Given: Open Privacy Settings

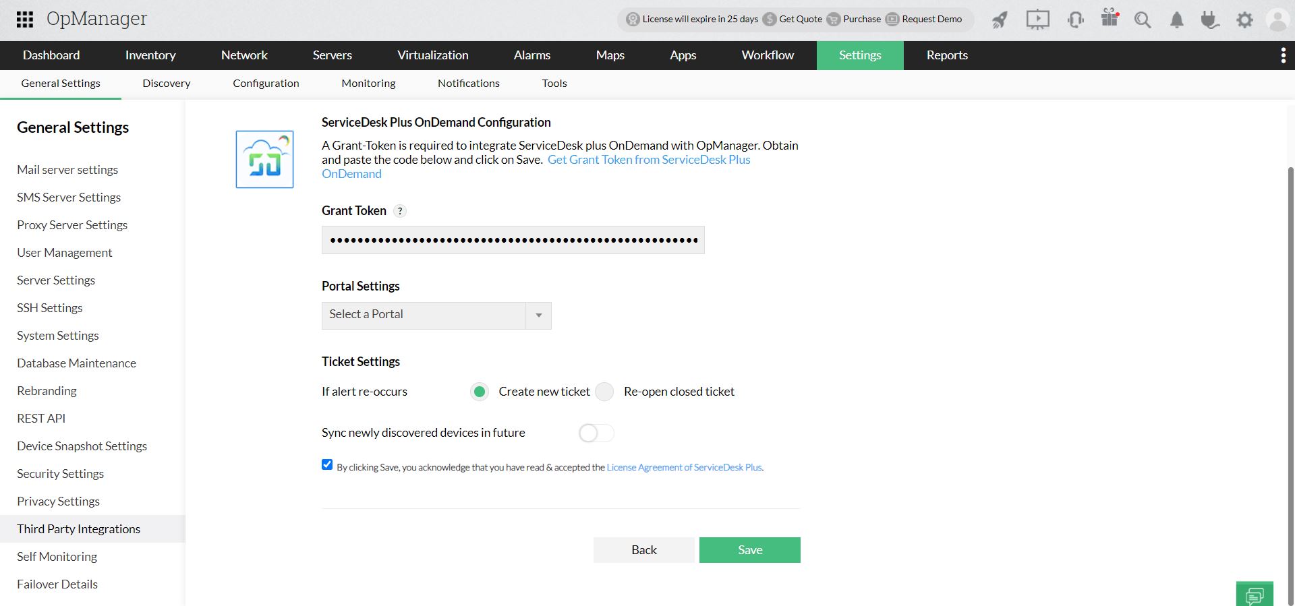Looking at the screenshot, I should (x=58, y=502).
